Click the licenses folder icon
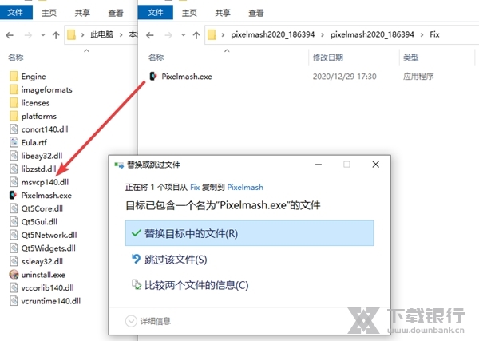 (x=14, y=103)
